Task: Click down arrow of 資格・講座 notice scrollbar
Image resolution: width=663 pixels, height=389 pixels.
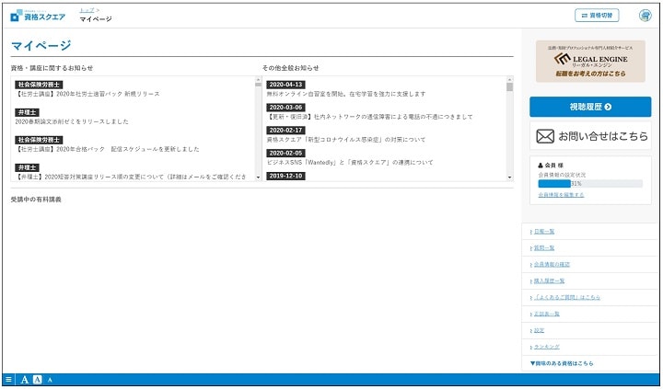Action: tap(259, 177)
